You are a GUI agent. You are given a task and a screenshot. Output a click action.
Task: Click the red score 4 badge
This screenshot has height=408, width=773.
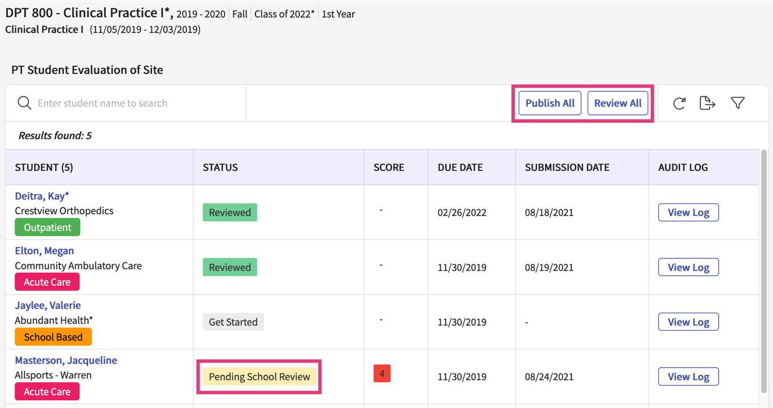click(x=382, y=374)
